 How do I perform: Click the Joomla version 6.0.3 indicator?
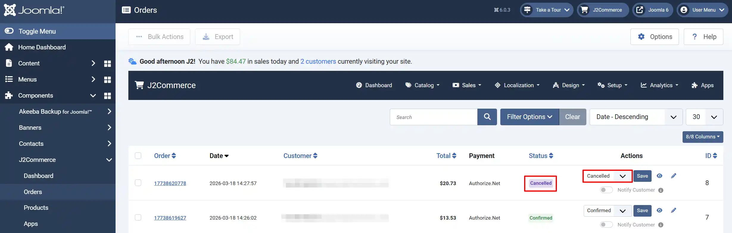click(502, 10)
